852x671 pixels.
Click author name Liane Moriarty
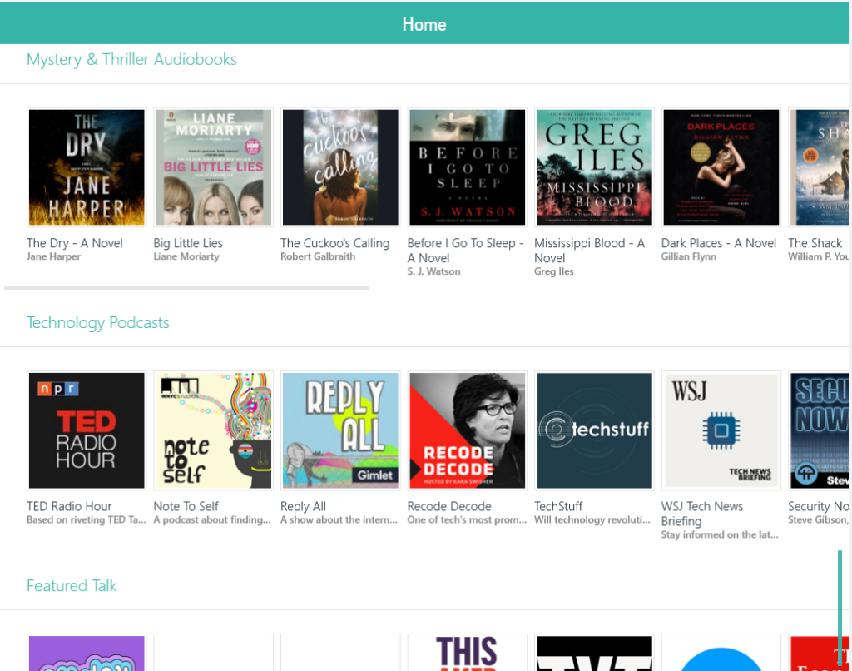coord(186,256)
